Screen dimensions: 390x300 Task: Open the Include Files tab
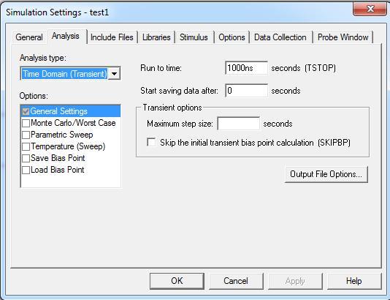click(x=112, y=37)
